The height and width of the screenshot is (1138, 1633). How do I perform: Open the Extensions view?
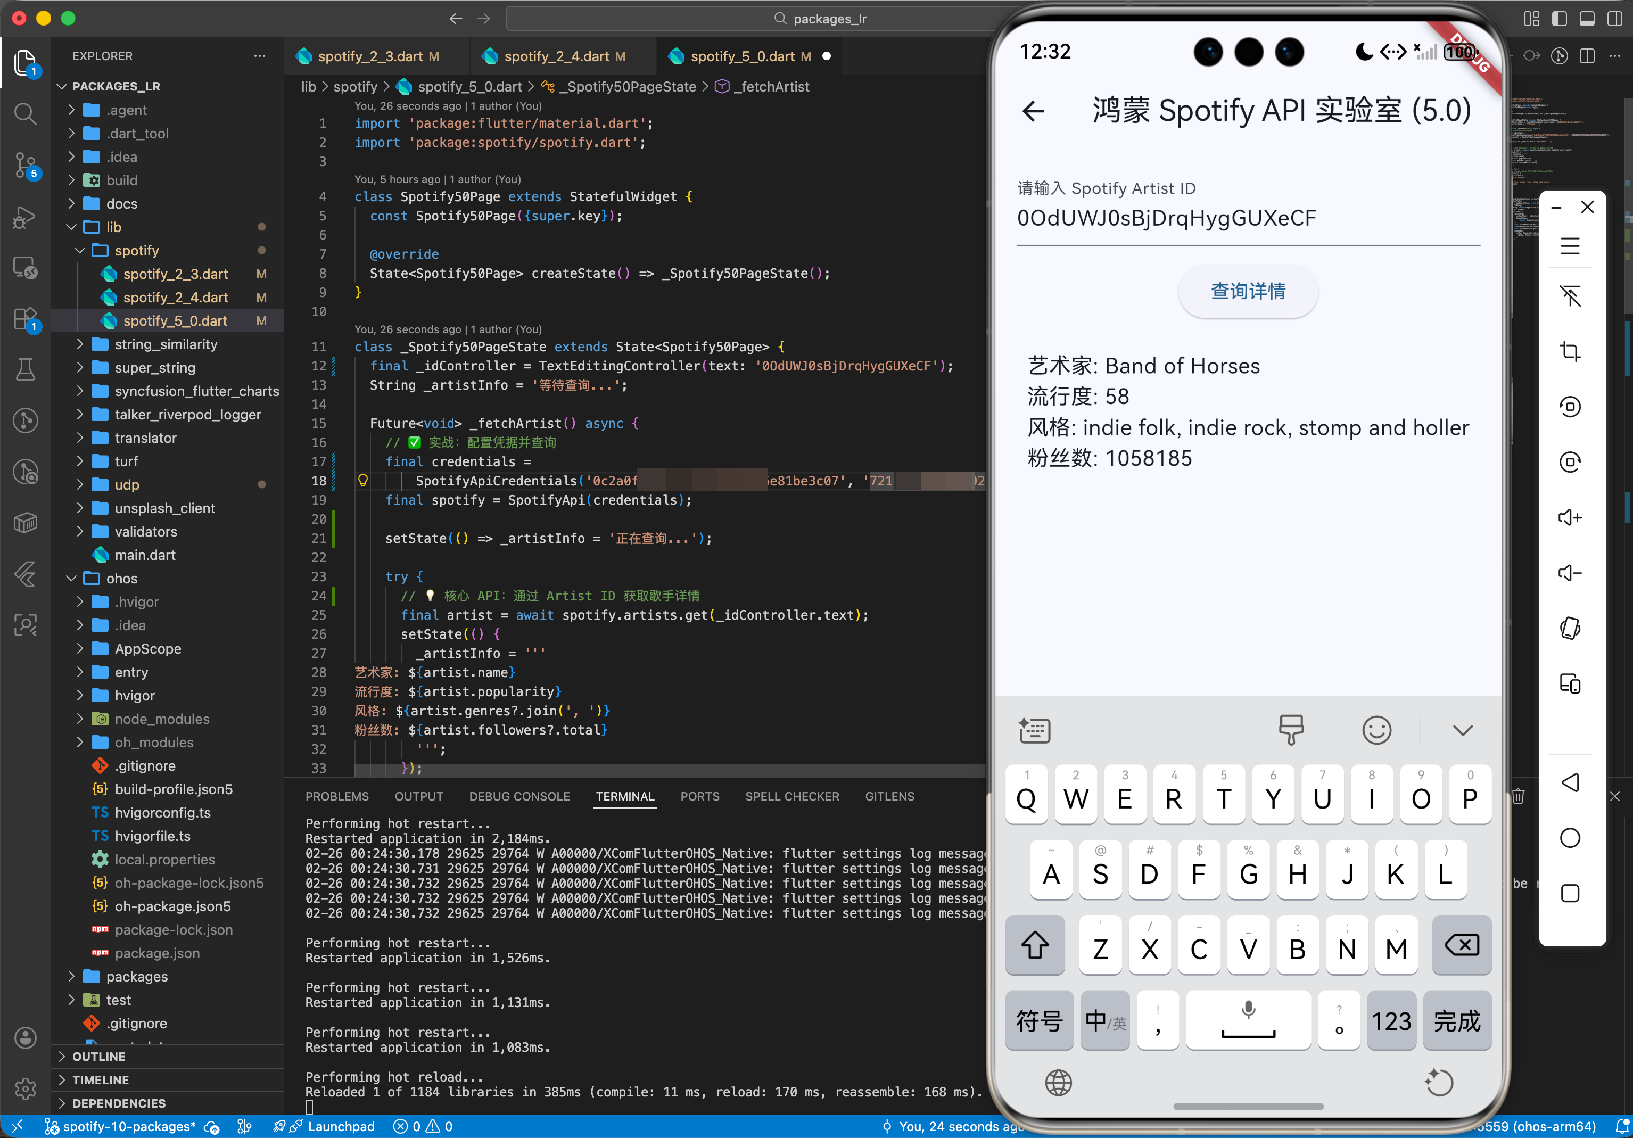point(25,319)
